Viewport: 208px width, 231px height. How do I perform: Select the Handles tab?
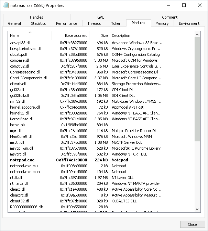(36, 17)
